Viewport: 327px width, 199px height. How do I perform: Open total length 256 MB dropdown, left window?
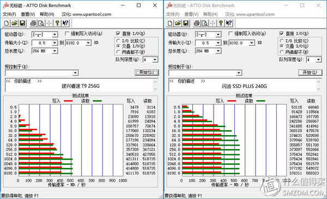click(x=55, y=51)
